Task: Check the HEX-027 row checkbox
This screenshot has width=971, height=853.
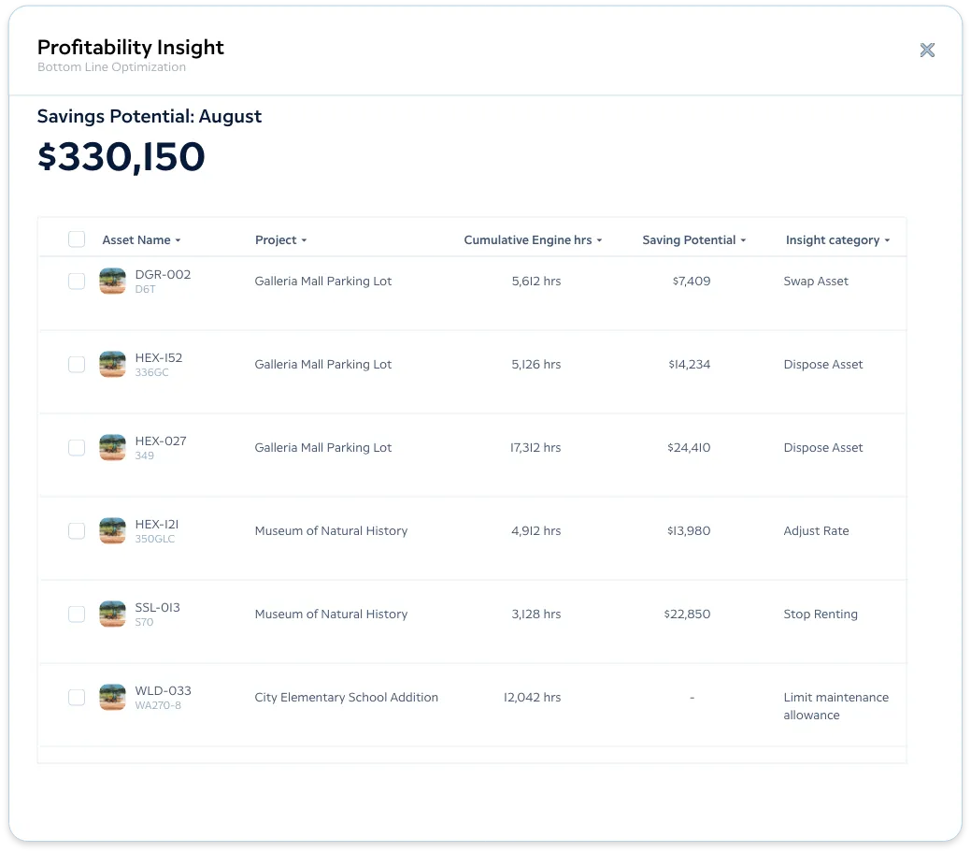Action: 76,447
